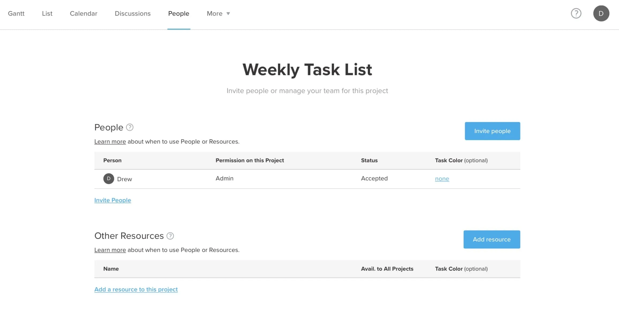619x320 pixels.
Task: Click the none task color link for Drew
Action: click(x=442, y=178)
